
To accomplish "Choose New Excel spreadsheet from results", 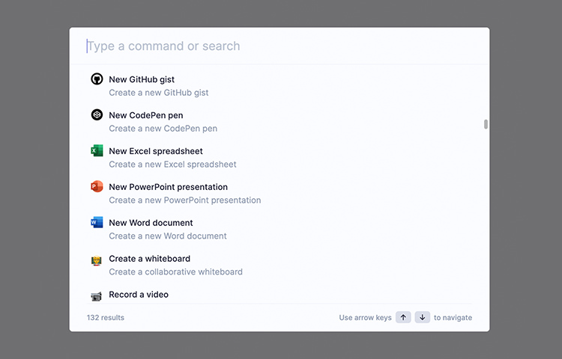I will (x=280, y=157).
